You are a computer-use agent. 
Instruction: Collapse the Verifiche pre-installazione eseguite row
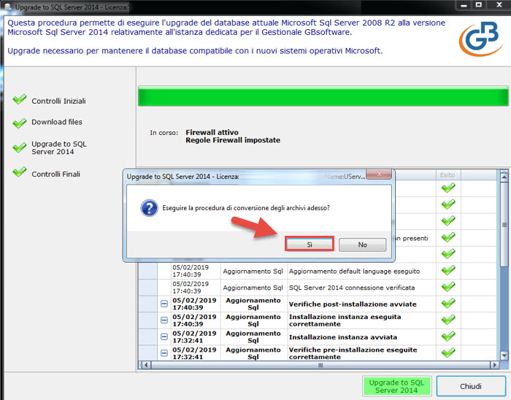tap(164, 353)
